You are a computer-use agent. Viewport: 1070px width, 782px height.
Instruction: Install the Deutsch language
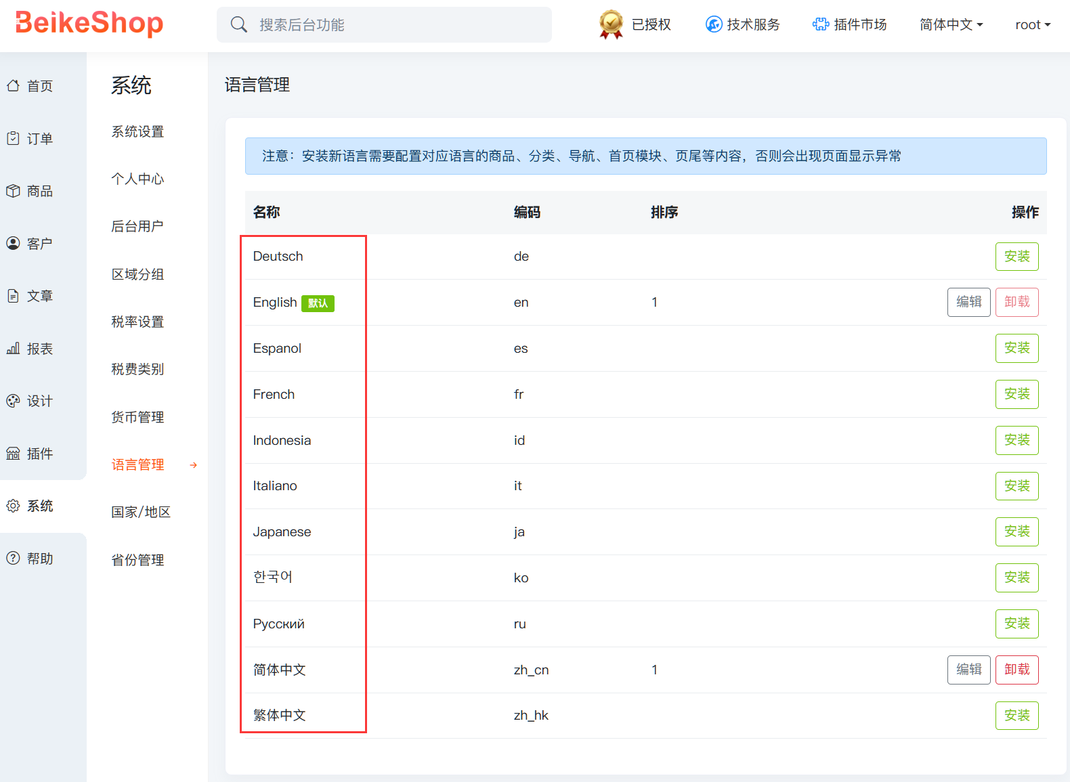tap(1016, 257)
